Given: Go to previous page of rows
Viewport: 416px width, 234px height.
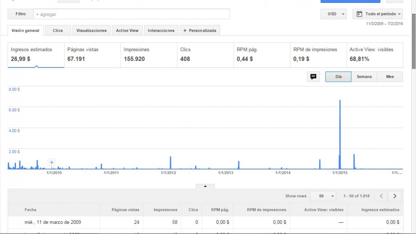Looking at the screenshot, I should click(x=381, y=196).
